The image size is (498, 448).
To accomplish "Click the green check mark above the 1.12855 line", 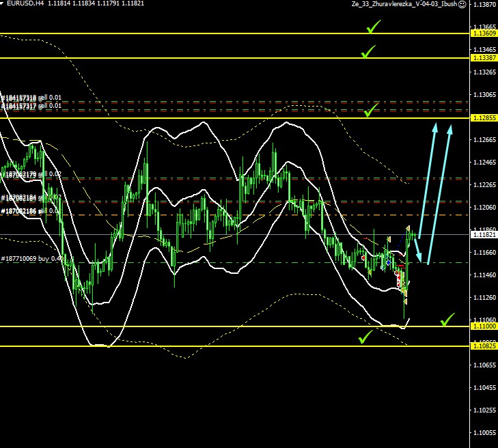I will point(372,110).
